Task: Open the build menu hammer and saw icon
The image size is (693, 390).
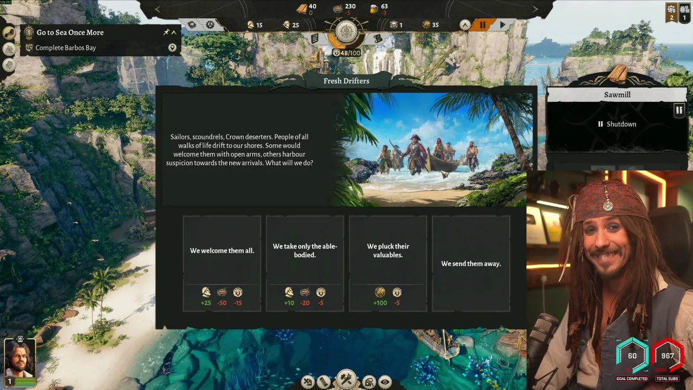Action: pos(346,379)
